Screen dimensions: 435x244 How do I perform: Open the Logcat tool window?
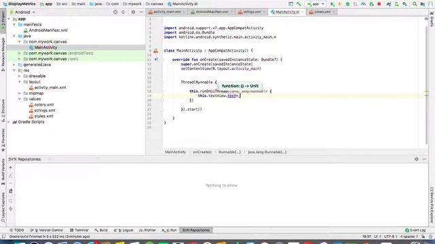tap(124, 230)
